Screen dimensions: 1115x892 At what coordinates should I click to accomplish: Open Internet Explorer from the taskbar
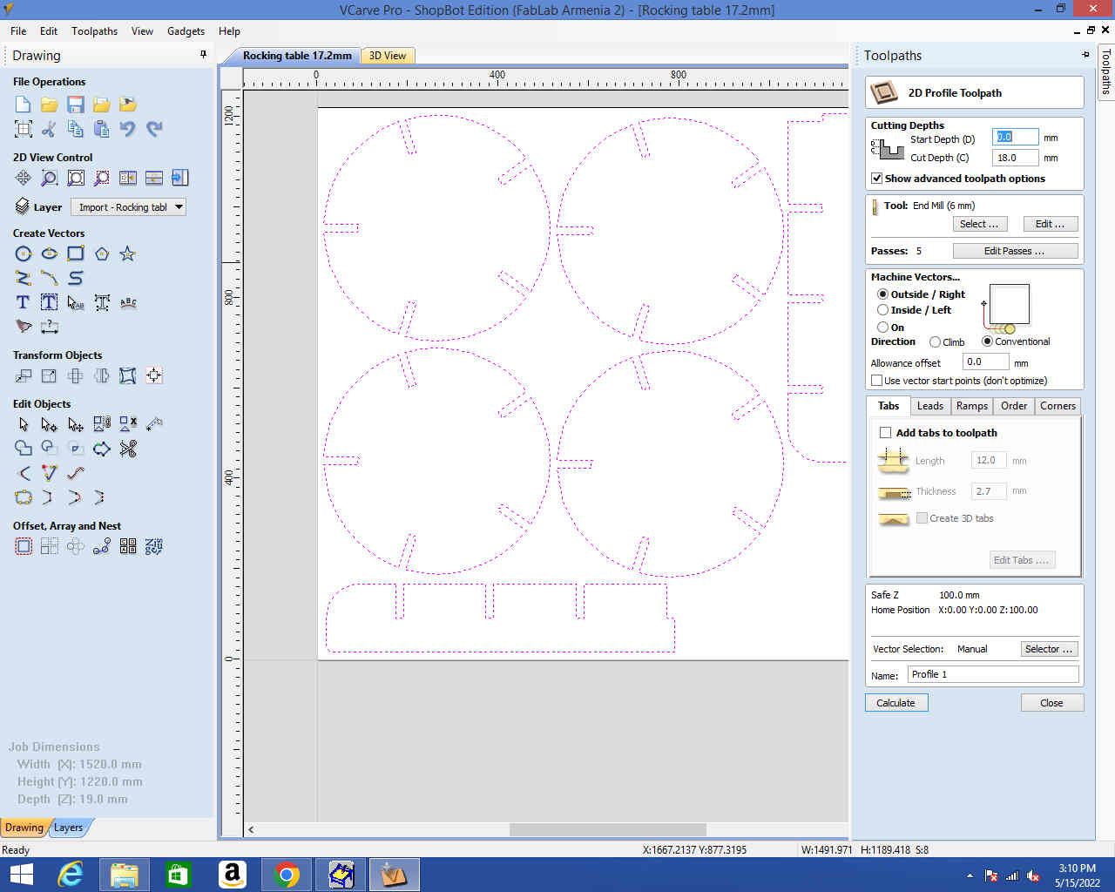[70, 875]
